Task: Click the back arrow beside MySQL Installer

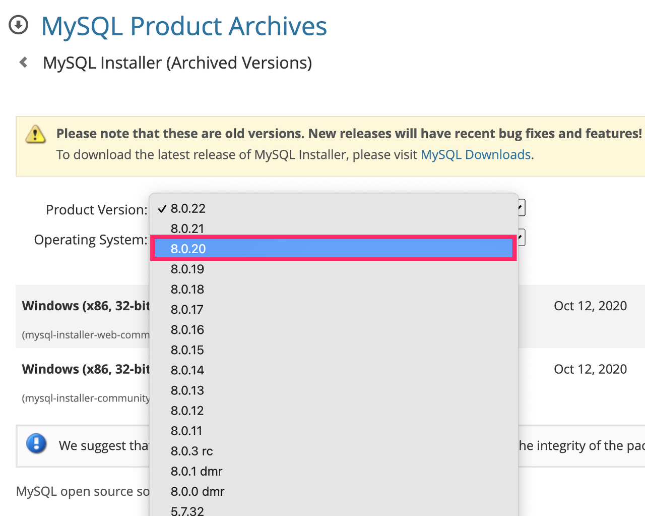Action: [x=23, y=63]
